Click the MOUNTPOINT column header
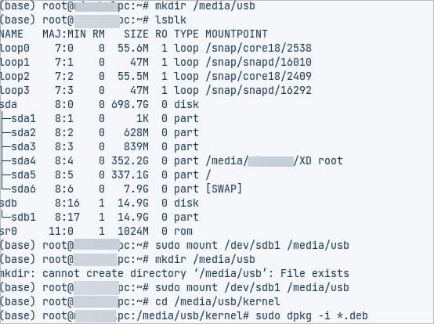 (237, 34)
